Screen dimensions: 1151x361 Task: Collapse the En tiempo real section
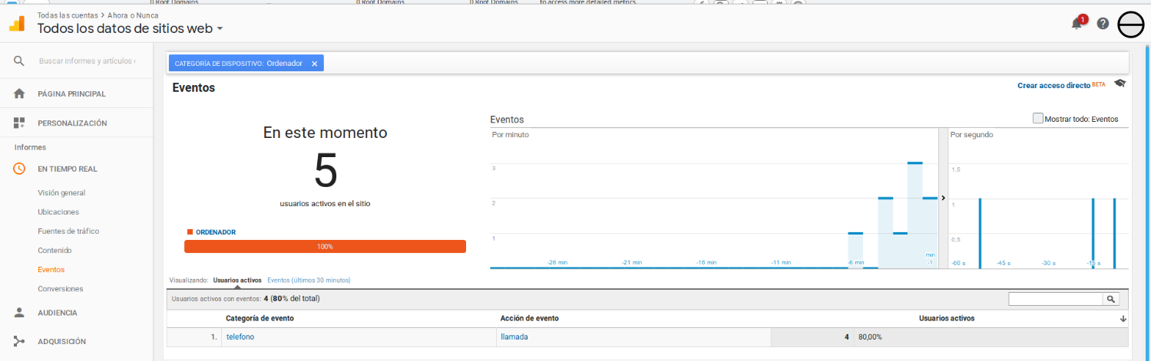click(x=68, y=169)
